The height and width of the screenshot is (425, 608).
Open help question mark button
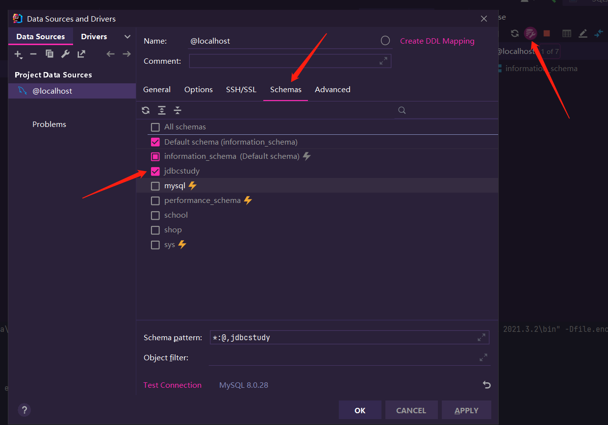(x=24, y=410)
